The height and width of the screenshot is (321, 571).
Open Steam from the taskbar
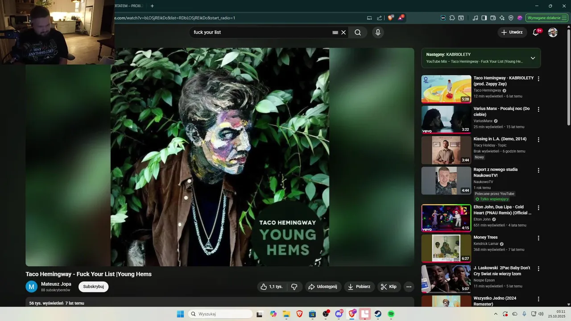click(x=378, y=314)
